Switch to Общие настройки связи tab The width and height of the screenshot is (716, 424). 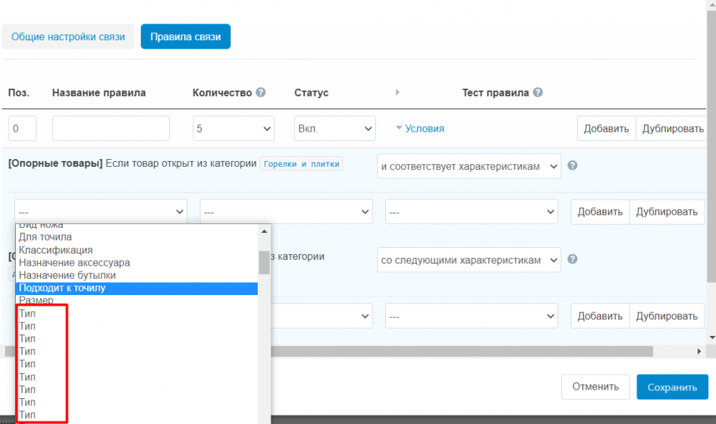(68, 37)
